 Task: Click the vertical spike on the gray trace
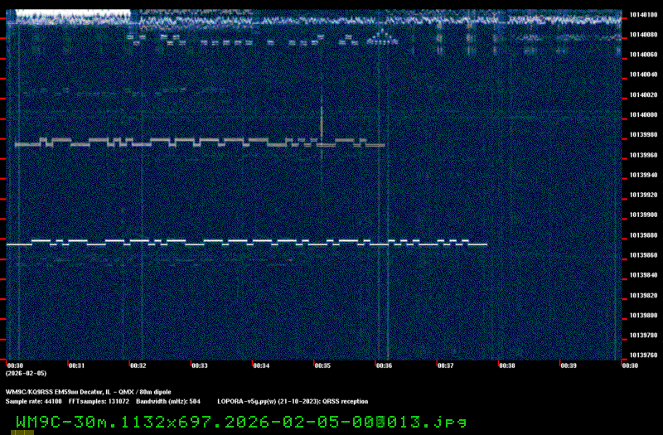coord(322,123)
